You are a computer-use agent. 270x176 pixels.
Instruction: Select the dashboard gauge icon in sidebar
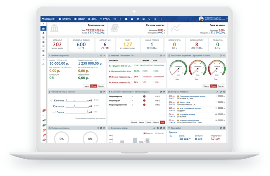point(43,29)
